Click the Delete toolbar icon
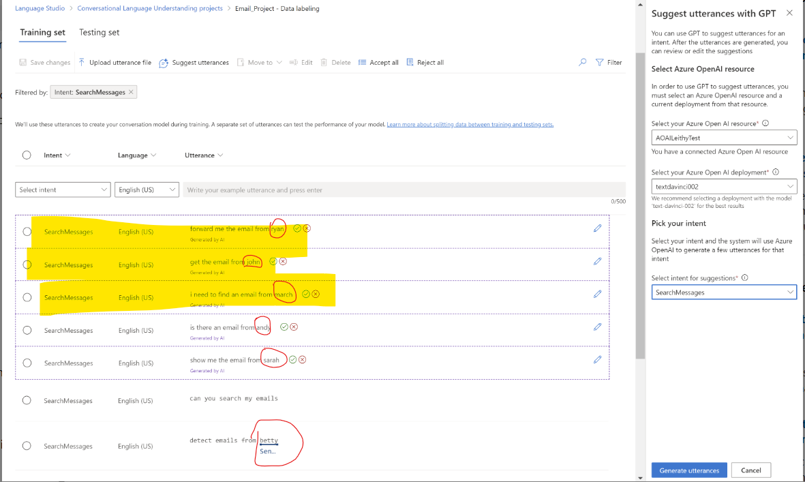Viewport: 805px width, 482px height. tap(325, 62)
